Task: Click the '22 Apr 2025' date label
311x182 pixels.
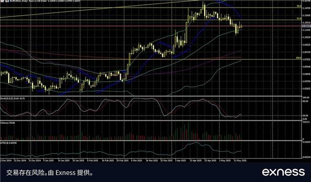Action: [210, 161]
